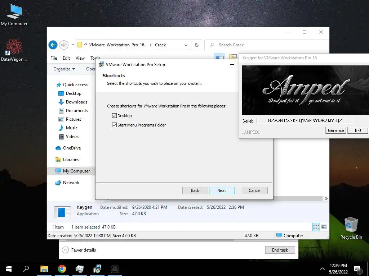Switch to Amped keygen taskbar icon
The height and width of the screenshot is (276, 369).
pos(115,269)
